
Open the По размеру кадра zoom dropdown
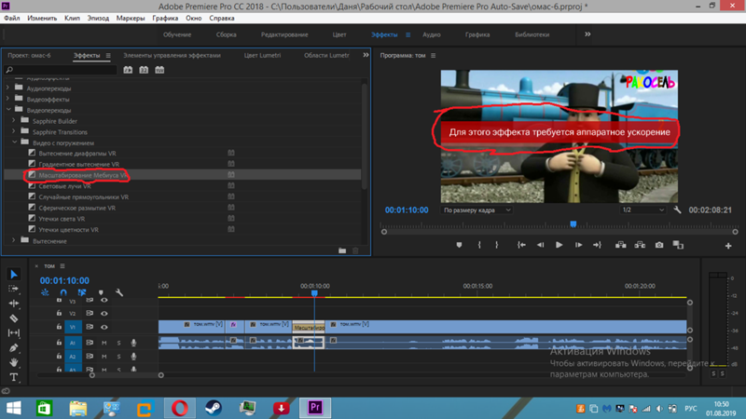pos(477,210)
